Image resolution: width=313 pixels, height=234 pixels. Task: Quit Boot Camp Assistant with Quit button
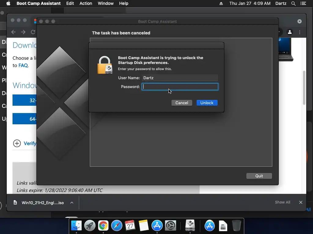coord(259,176)
